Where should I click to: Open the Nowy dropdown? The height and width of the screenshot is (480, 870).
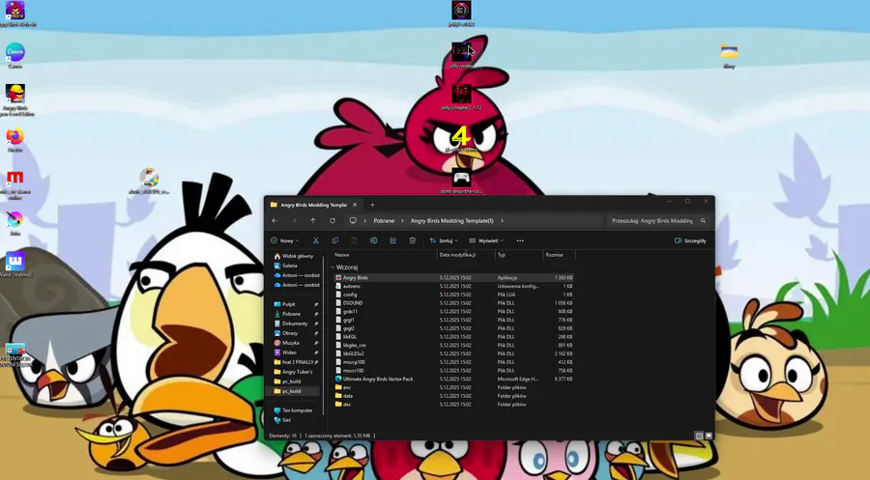point(284,240)
